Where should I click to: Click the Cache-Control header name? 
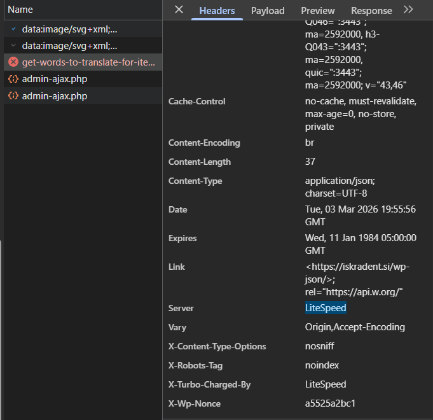[x=196, y=102]
